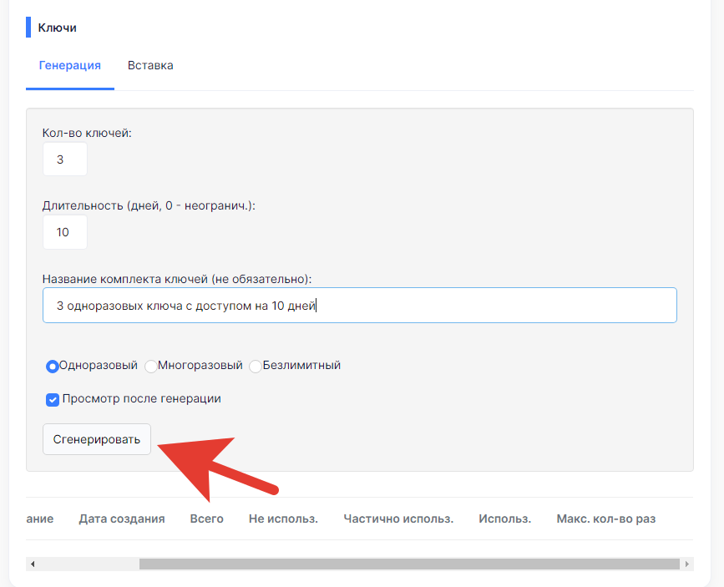Select the Безлимитный radio button

[x=256, y=367]
